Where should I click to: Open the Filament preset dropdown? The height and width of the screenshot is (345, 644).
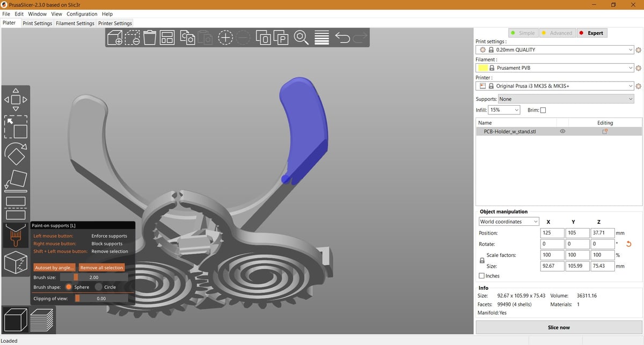pos(554,68)
